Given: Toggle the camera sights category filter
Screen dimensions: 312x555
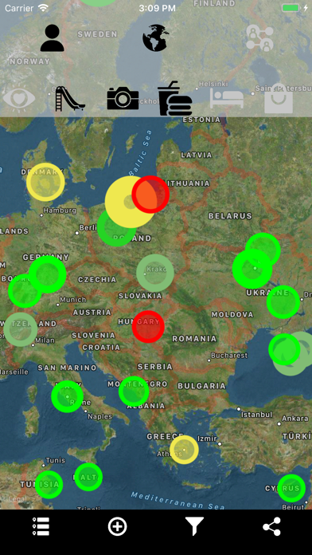Looking at the screenshot, I should (123, 98).
